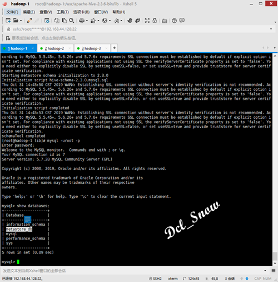Click the compose bar hamburger menu icon
Viewport: 278px width, 282px height.
[274, 270]
